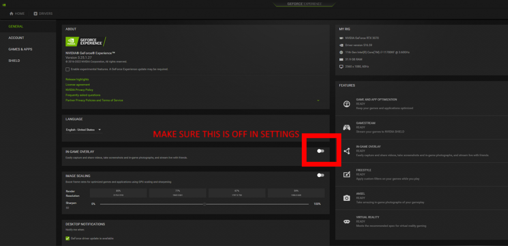Screen dimensions: 508x246
Task: Uncheck GeForce driver update notification
Action: (x=68, y=238)
